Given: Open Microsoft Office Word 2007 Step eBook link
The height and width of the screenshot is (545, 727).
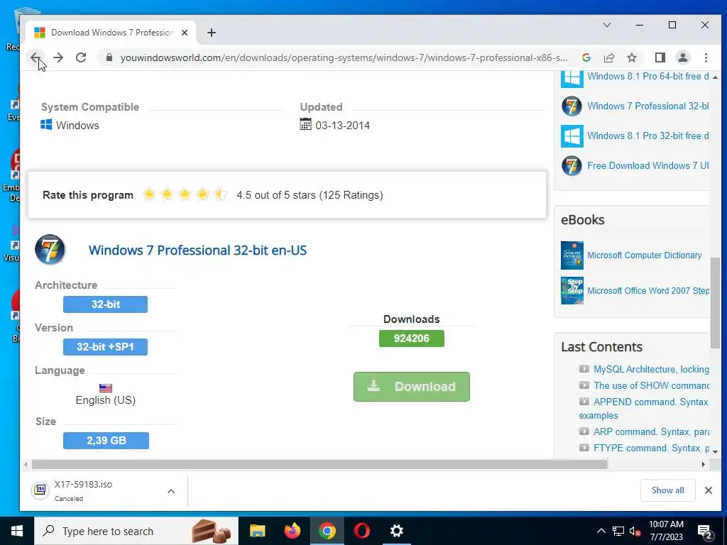Looking at the screenshot, I should click(x=648, y=290).
